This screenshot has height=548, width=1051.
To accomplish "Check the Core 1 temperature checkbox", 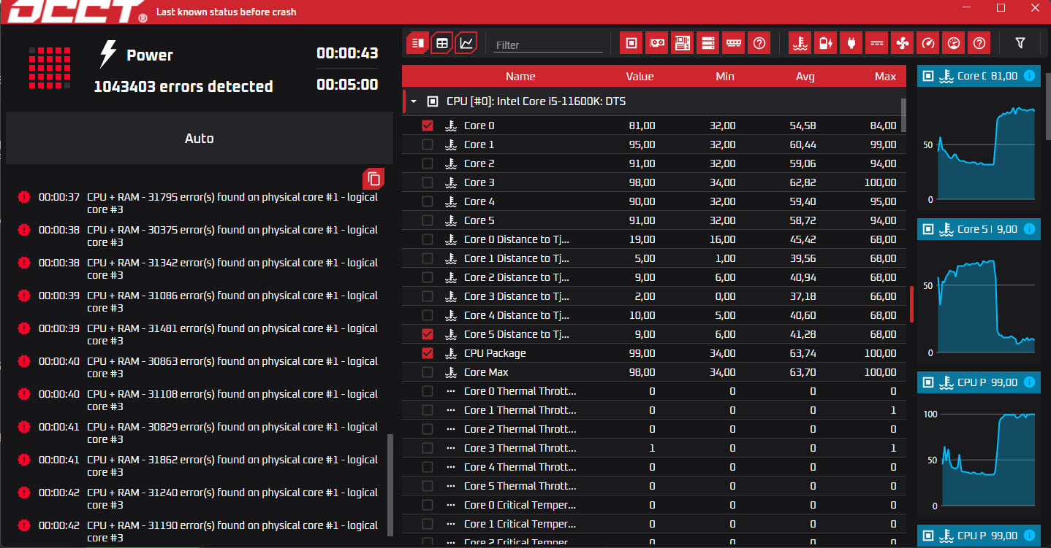I will point(428,144).
